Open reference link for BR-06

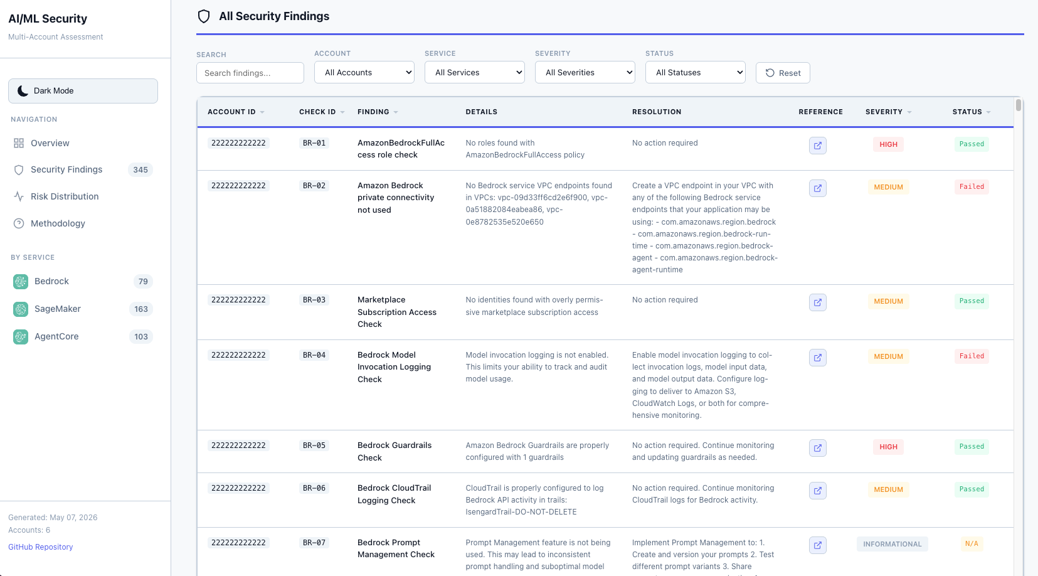(817, 491)
